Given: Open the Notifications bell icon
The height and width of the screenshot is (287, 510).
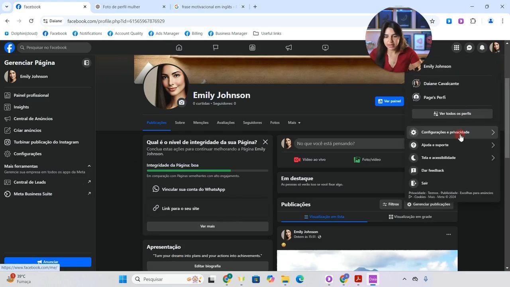Looking at the screenshot, I should point(482,47).
